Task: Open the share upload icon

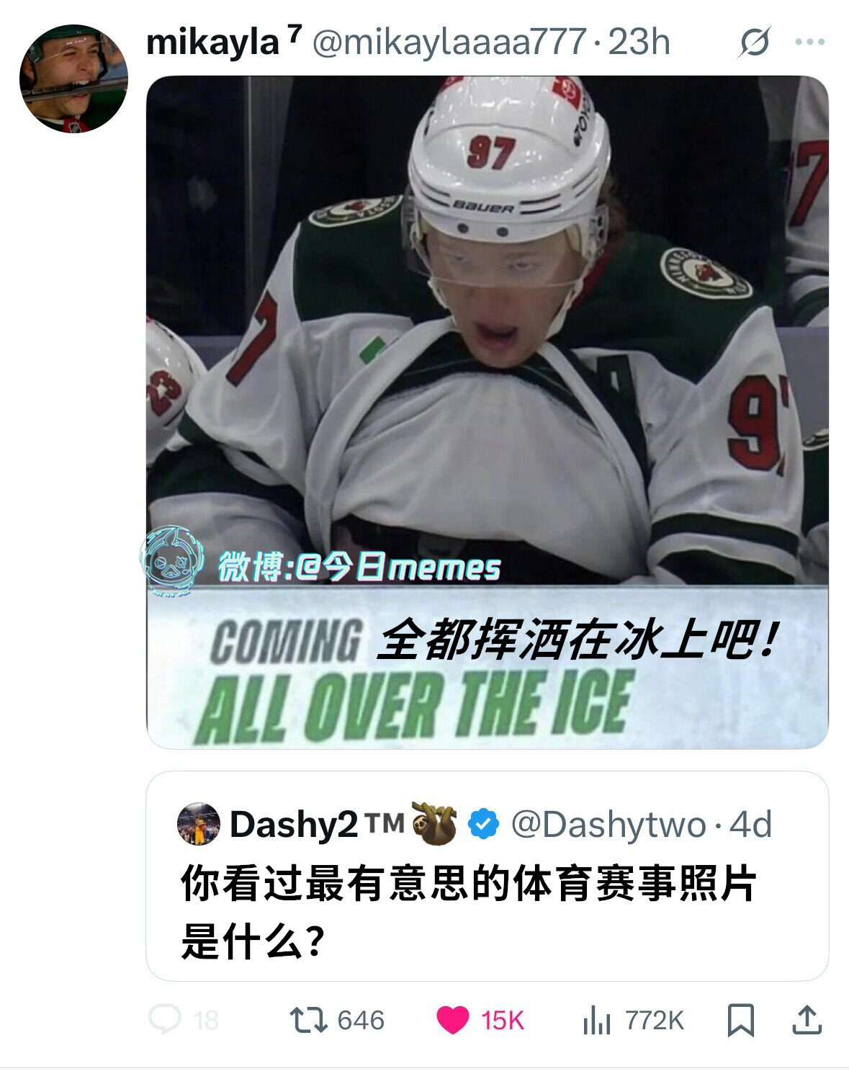Action: [807, 1020]
